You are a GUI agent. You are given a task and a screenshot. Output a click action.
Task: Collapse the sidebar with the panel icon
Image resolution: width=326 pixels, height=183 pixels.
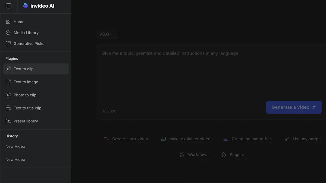pos(8,6)
